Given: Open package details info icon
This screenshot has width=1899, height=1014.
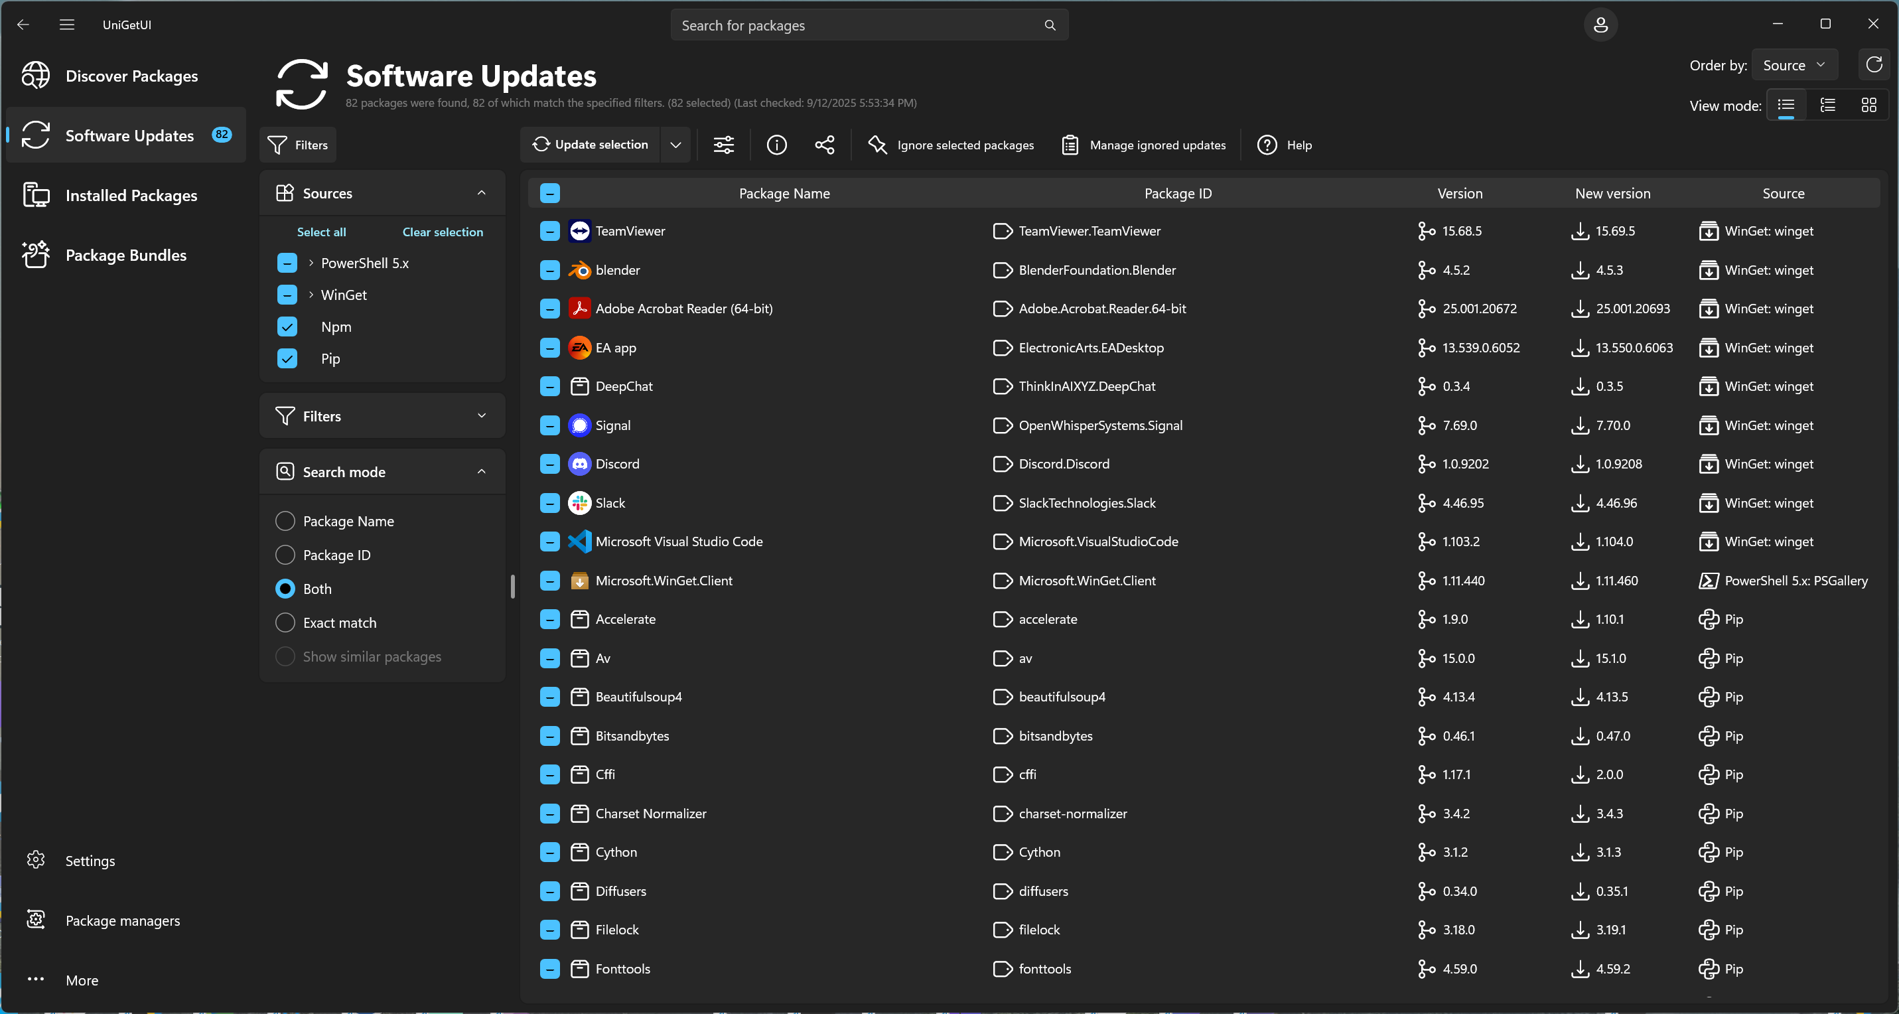Looking at the screenshot, I should click(776, 145).
